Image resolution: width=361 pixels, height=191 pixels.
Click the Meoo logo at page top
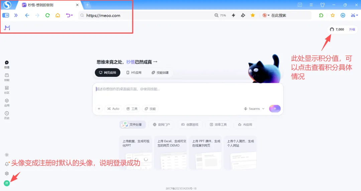(x=7, y=28)
